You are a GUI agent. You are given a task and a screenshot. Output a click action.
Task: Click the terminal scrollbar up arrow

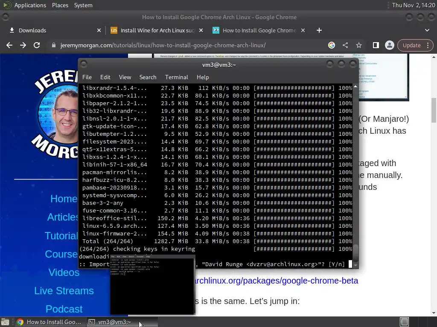pos(355,87)
